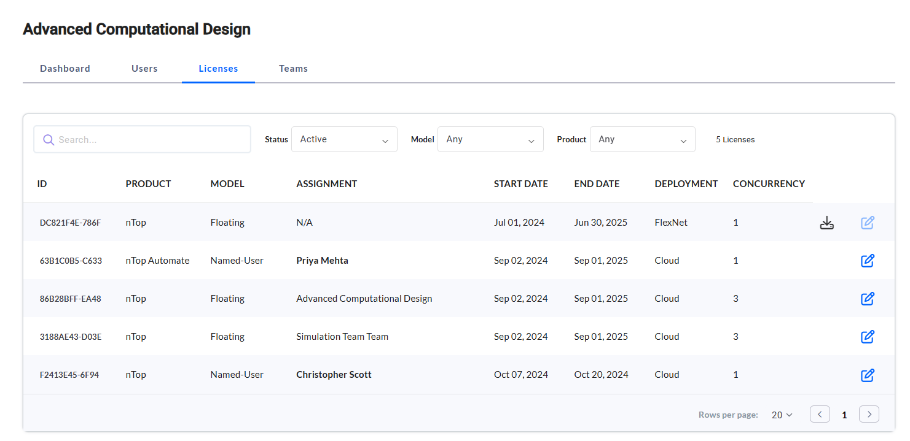The width and height of the screenshot is (910, 441).
Task: Click the 5 Licenses count label
Action: tap(735, 140)
